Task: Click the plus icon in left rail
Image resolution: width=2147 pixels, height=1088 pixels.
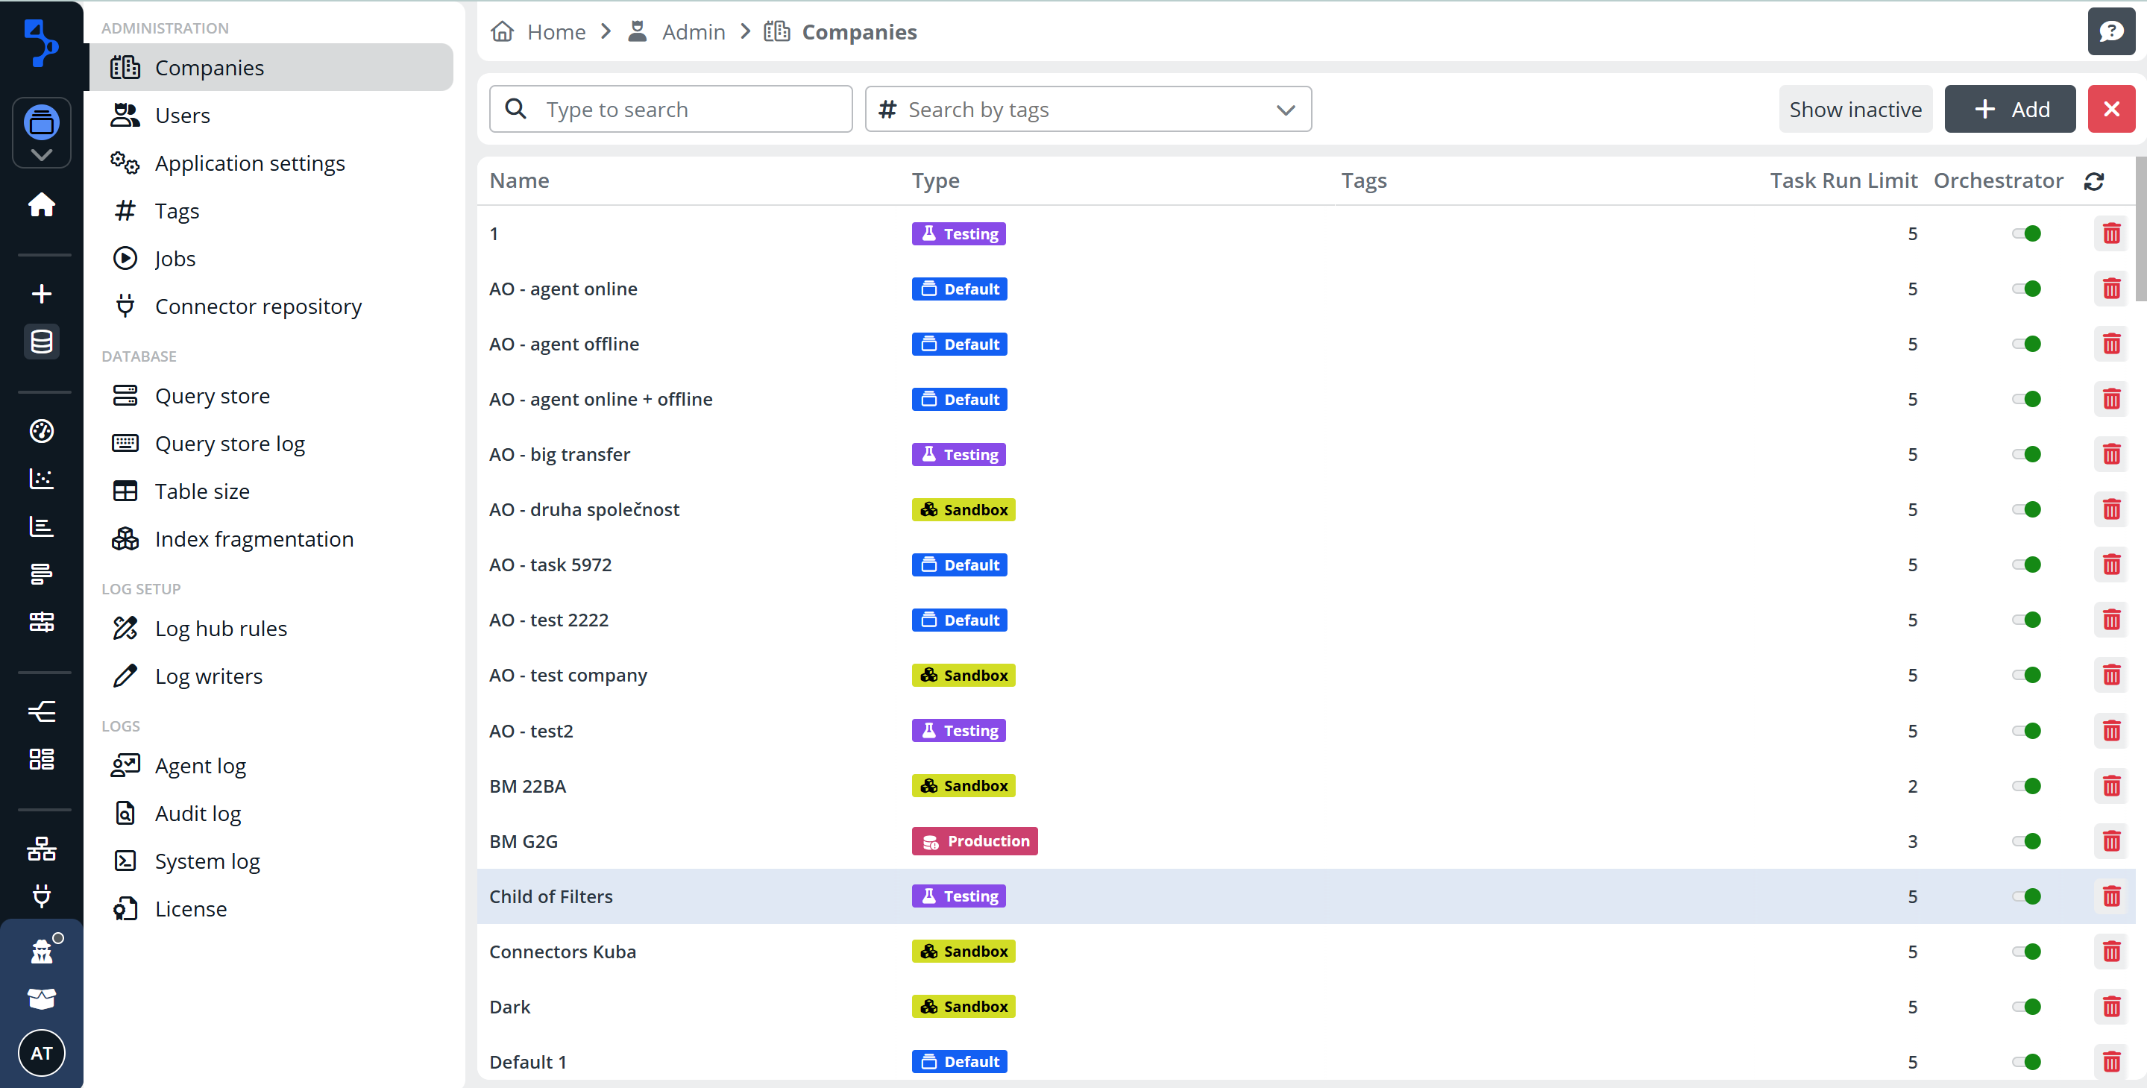Action: point(42,295)
